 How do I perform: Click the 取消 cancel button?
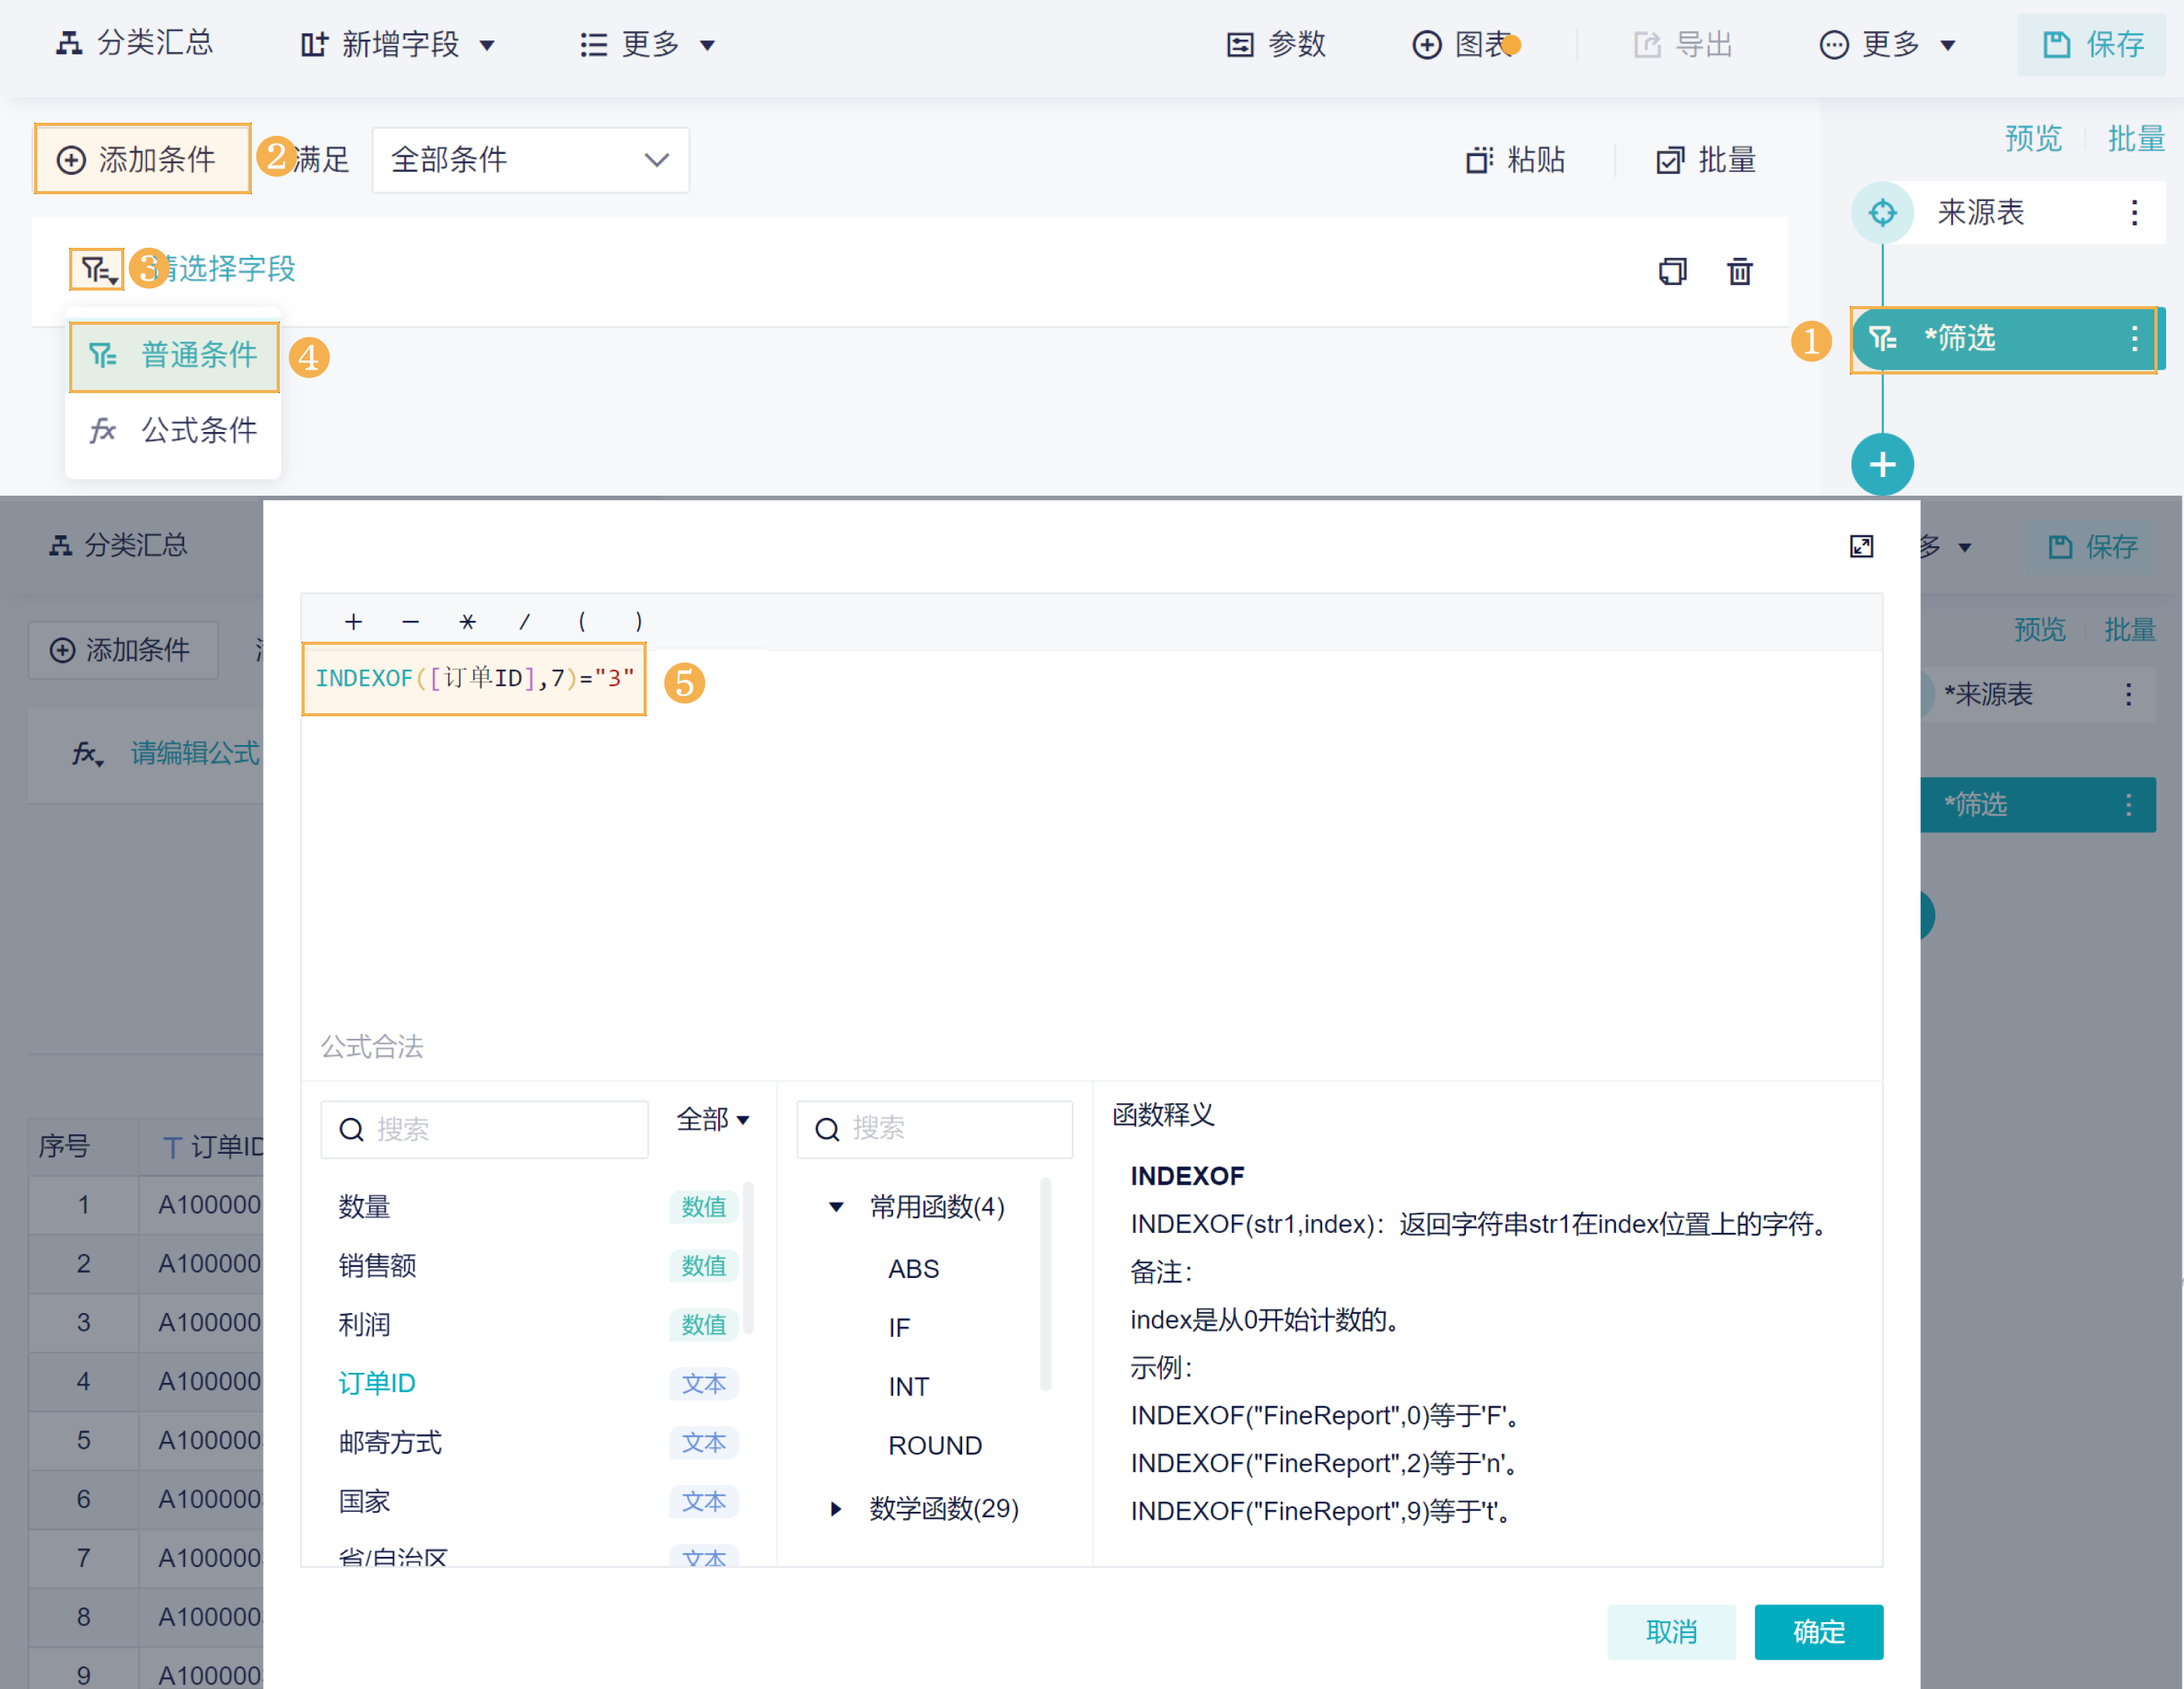coord(1671,1631)
